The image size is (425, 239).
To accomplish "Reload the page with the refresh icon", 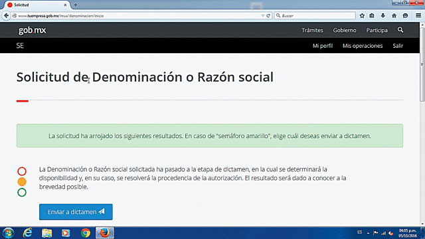I will tap(268, 16).
